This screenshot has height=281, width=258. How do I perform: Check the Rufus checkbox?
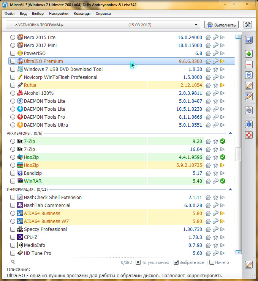[x=13, y=85]
